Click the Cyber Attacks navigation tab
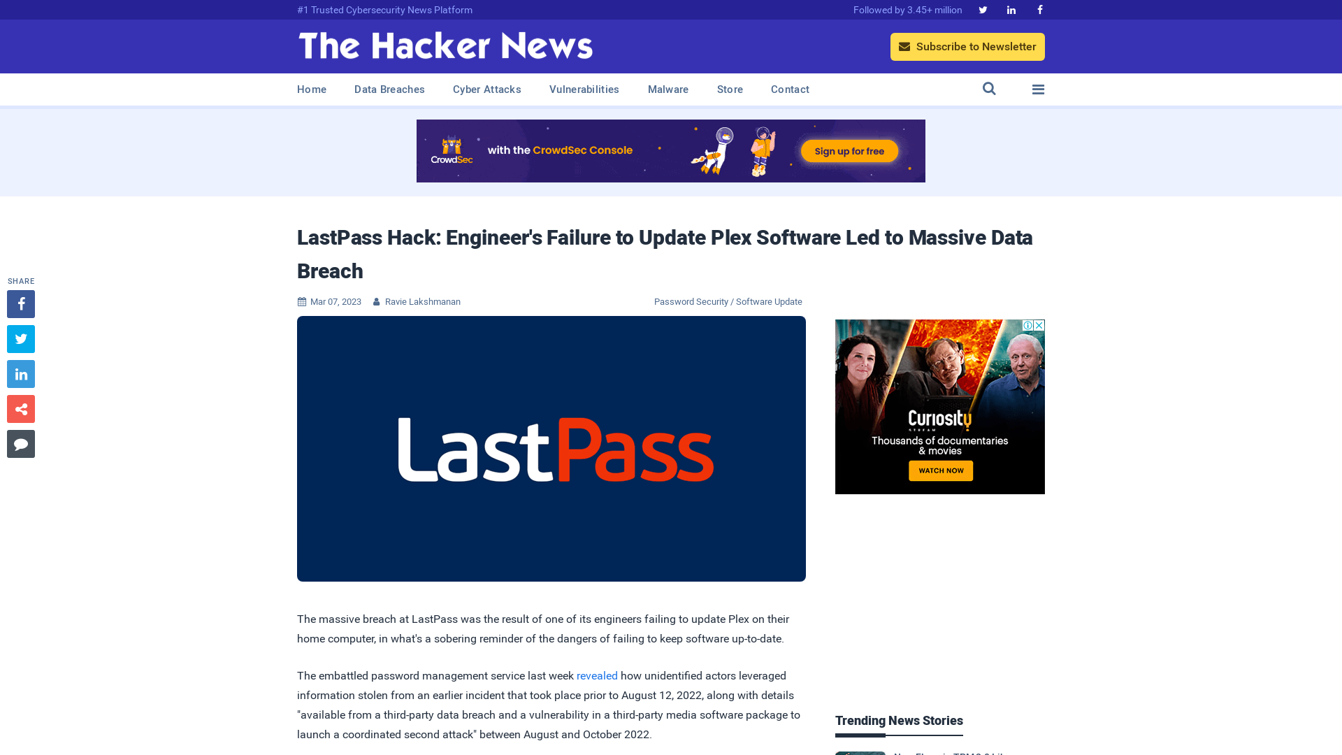This screenshot has width=1342, height=755. coord(486,89)
